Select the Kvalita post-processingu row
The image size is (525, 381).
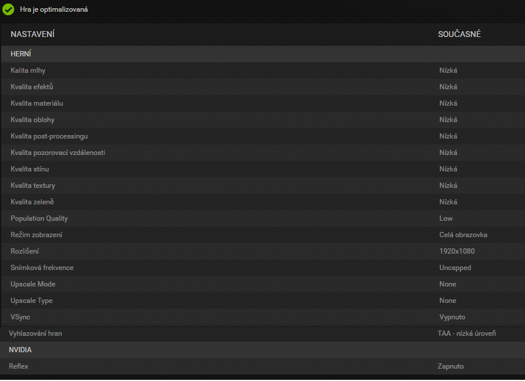(49, 136)
